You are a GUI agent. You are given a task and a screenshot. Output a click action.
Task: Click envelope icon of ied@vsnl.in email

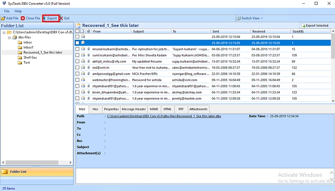coord(83,67)
